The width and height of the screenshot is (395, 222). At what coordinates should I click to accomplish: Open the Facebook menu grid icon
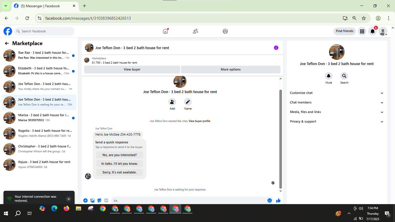point(362,31)
